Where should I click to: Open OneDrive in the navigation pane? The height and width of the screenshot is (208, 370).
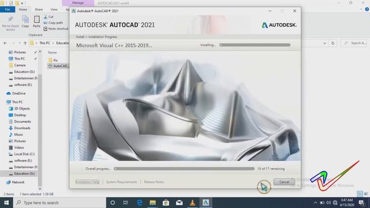point(18,94)
